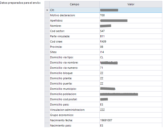Click the empty Grupo economico value cell
Image resolution: width=163 pixels, height=129 pixels.
131,115
